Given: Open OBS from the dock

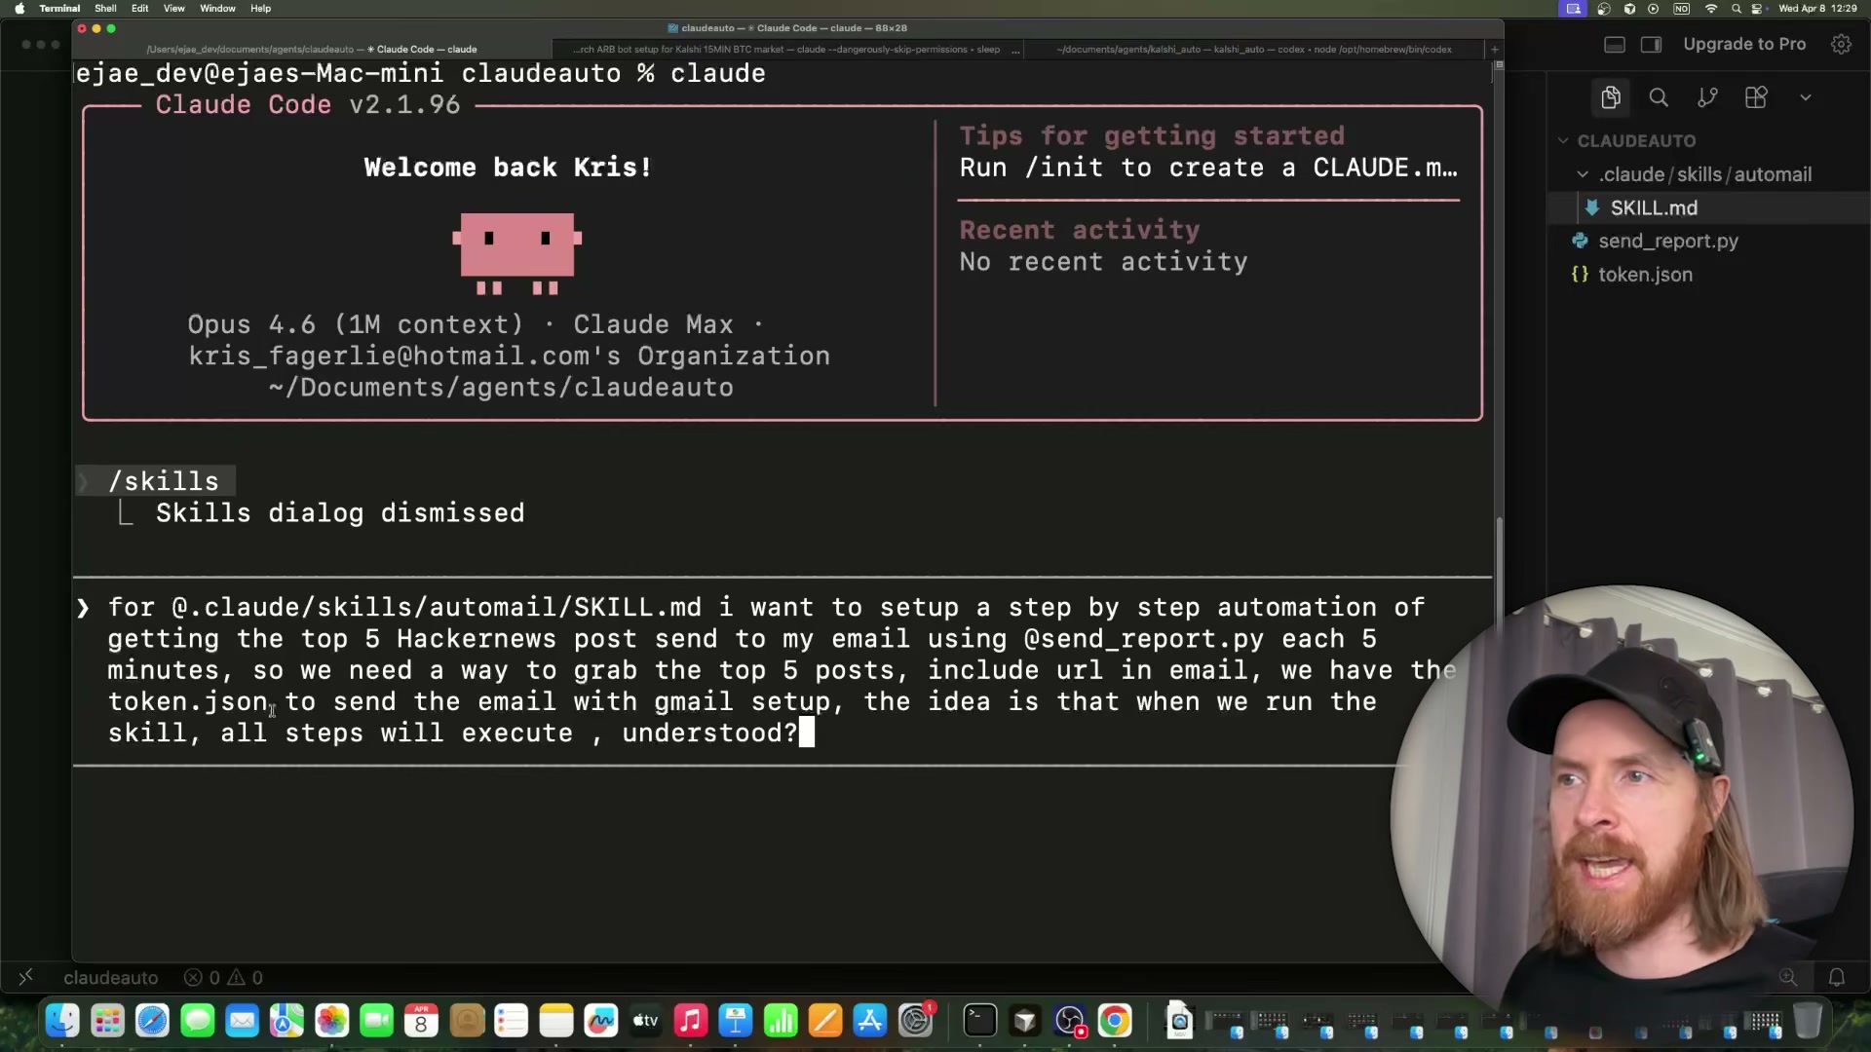Looking at the screenshot, I should (x=1069, y=1020).
